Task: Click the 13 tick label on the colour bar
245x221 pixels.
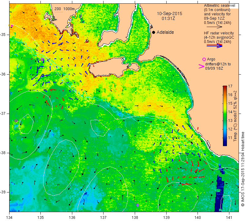Action: click(230, 120)
